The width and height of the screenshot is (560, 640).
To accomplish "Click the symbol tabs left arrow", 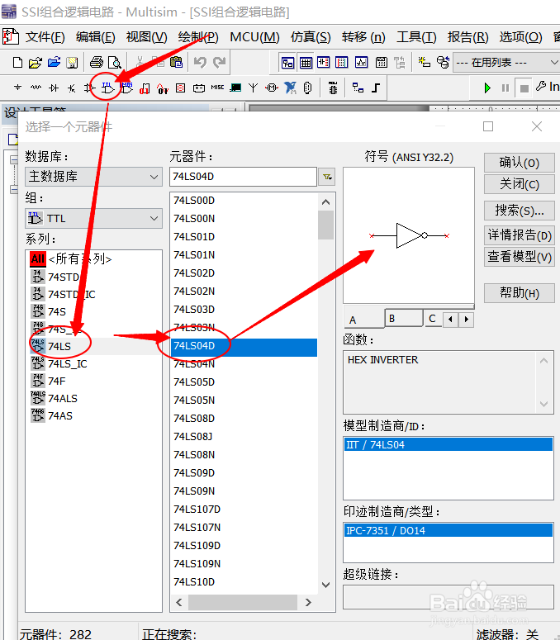I will coord(450,320).
